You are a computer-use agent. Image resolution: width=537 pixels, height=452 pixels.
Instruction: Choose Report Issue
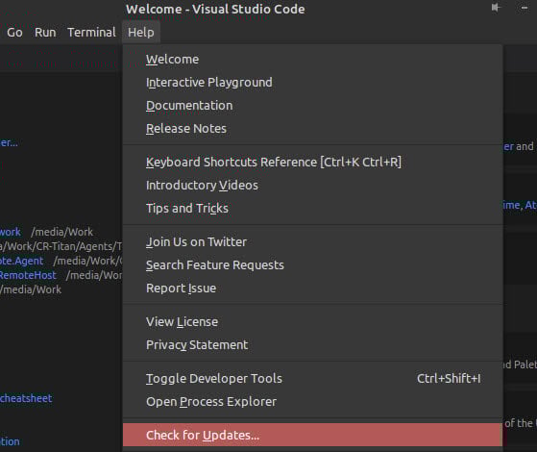click(312, 289)
